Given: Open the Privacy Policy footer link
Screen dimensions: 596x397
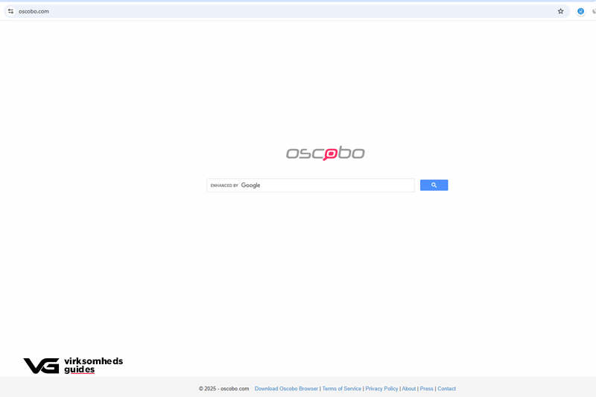Looking at the screenshot, I should pos(381,389).
